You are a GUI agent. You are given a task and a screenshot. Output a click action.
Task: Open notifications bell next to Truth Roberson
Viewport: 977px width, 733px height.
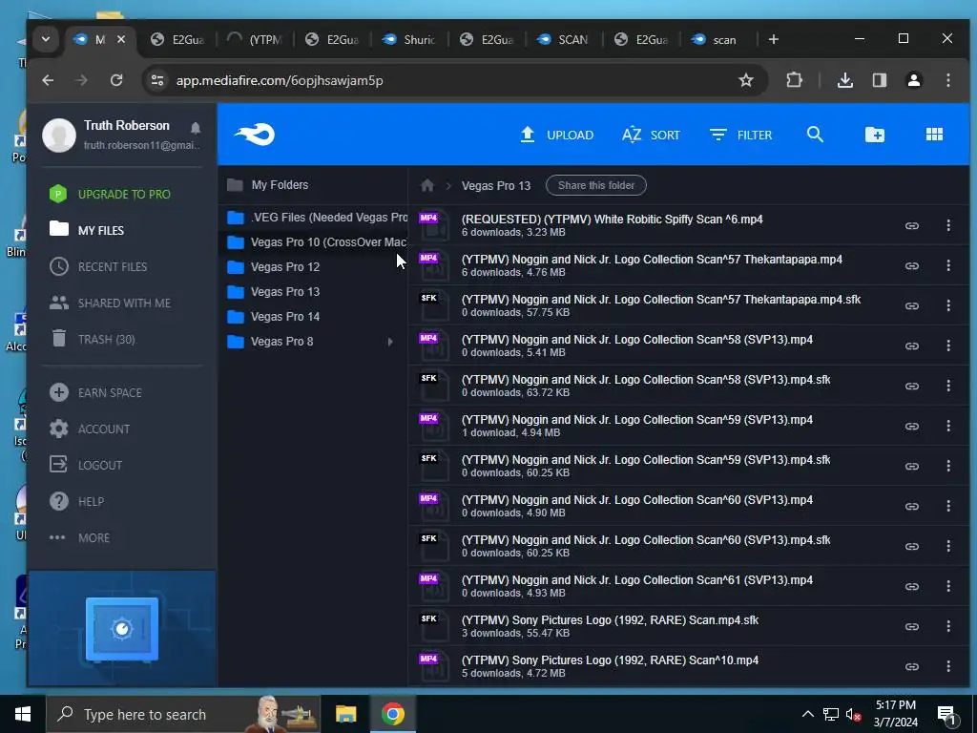195,128
